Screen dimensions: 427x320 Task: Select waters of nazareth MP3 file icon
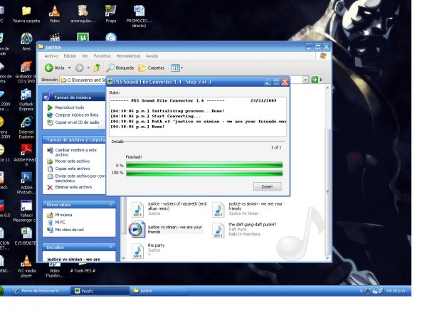tap(137, 210)
